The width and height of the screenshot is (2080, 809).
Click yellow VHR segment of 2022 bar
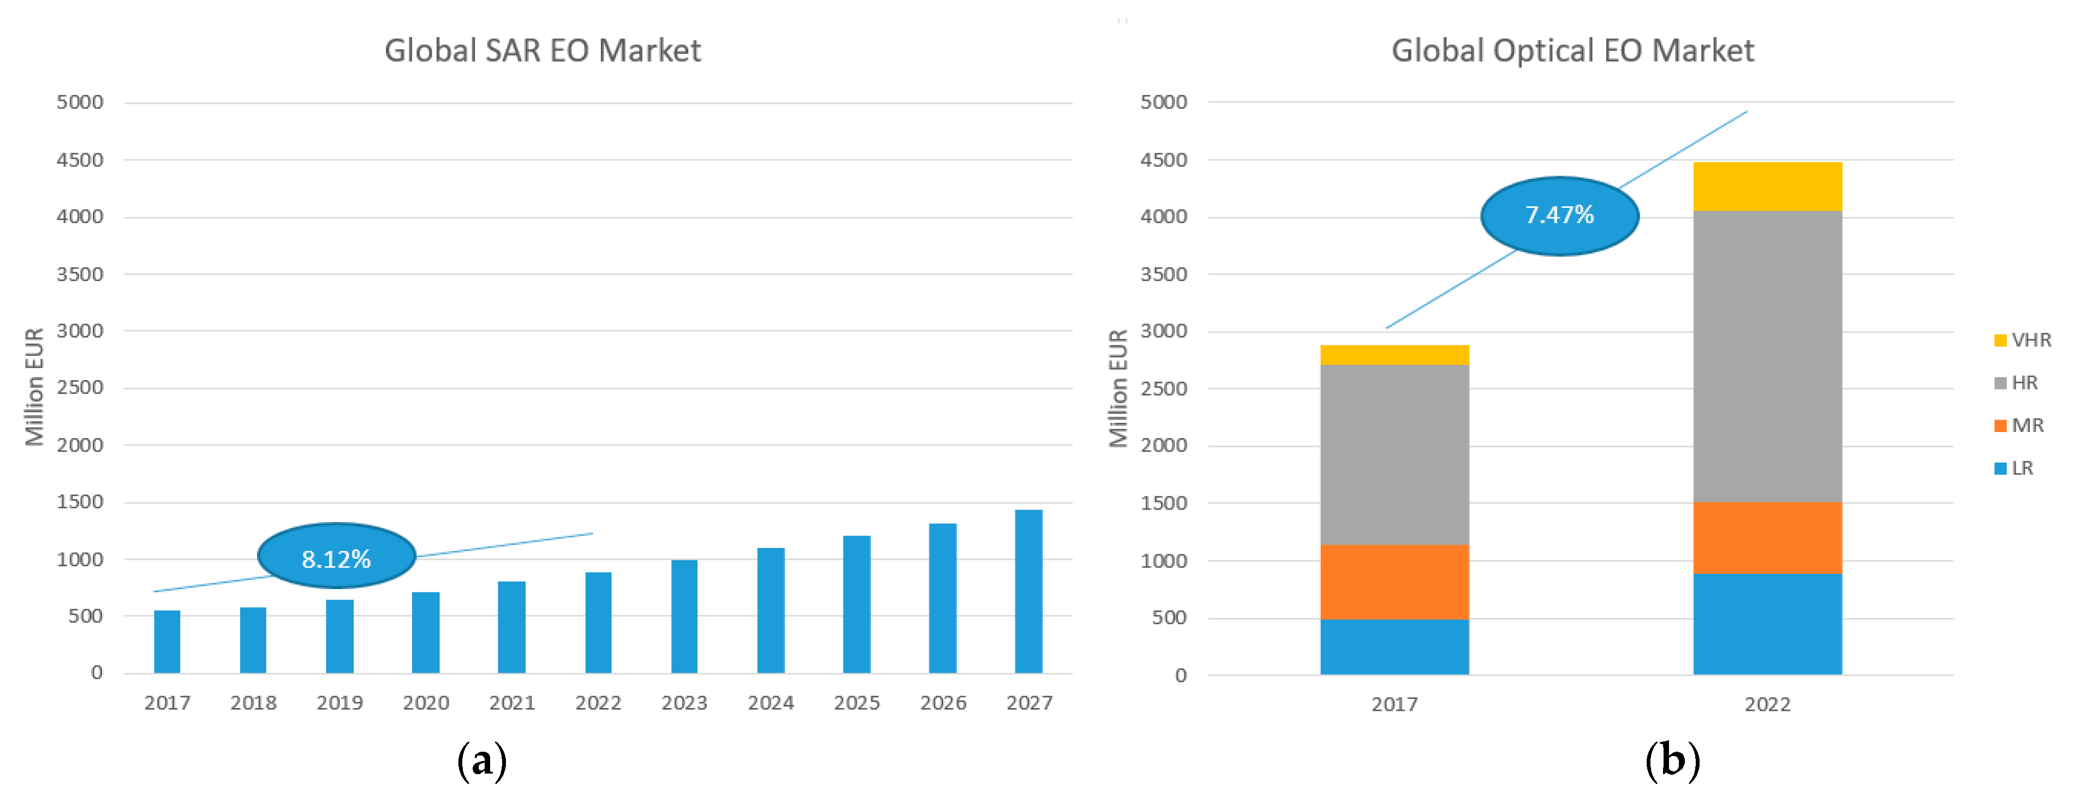(1767, 187)
